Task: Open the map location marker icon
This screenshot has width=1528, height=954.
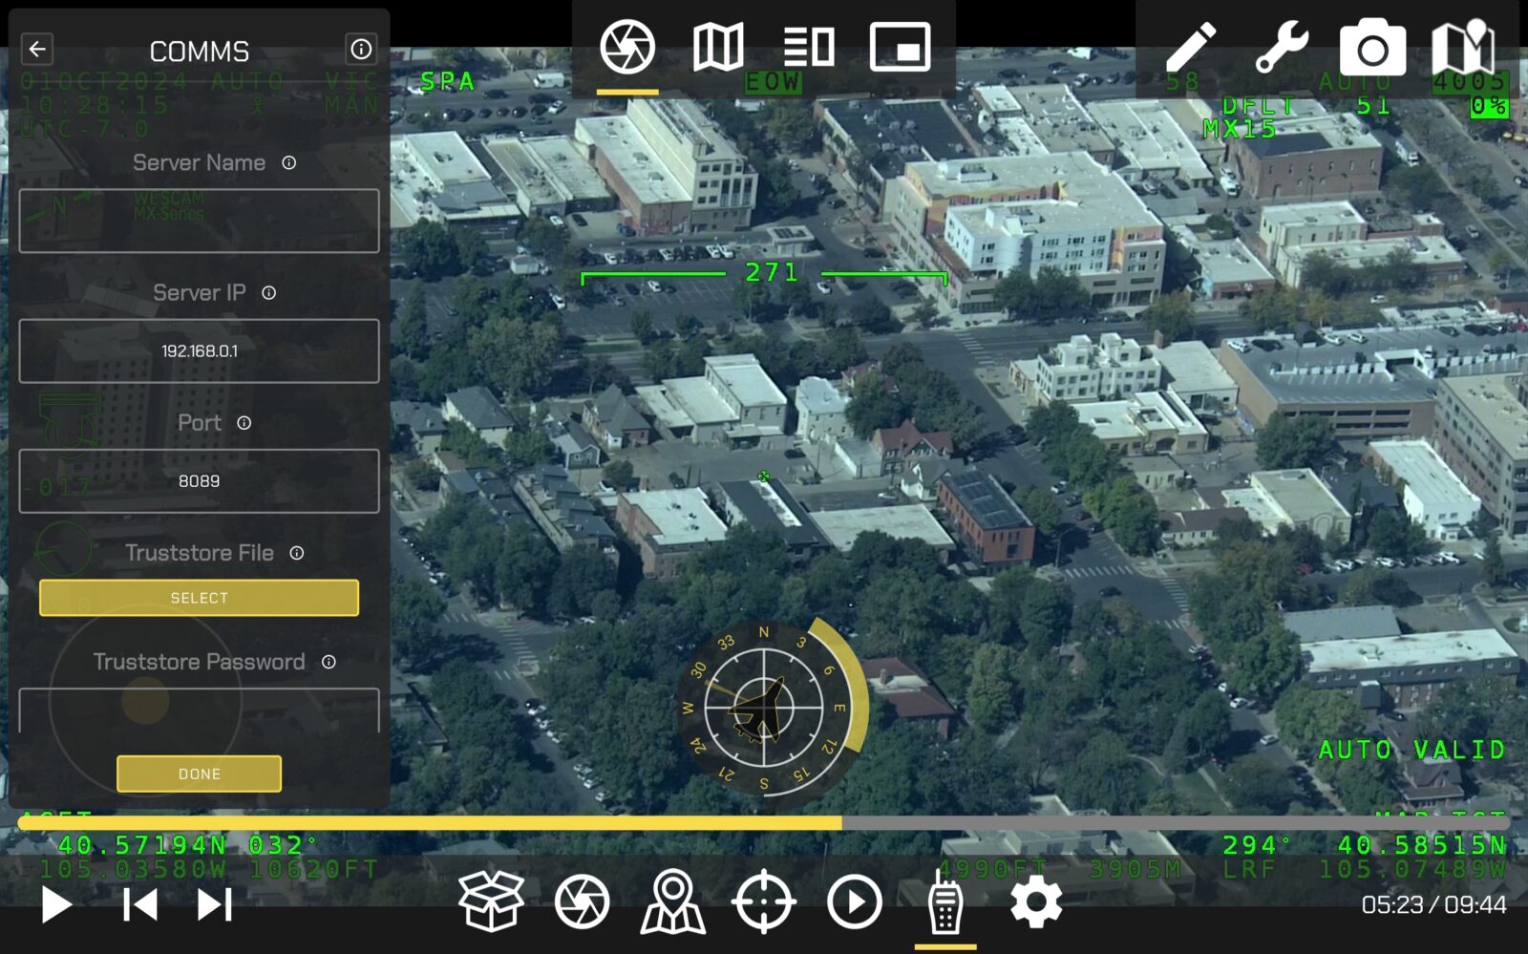Action: pyautogui.click(x=673, y=901)
